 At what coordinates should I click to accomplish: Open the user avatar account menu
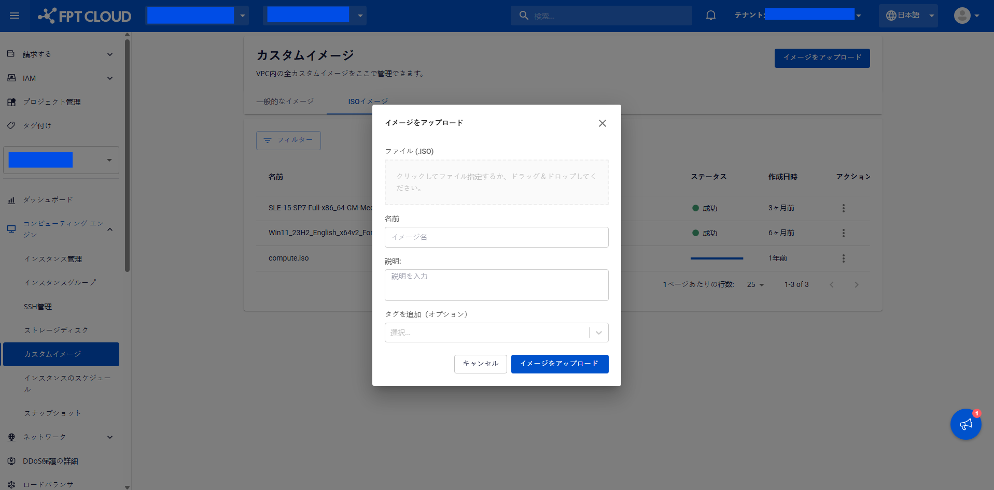pos(966,16)
